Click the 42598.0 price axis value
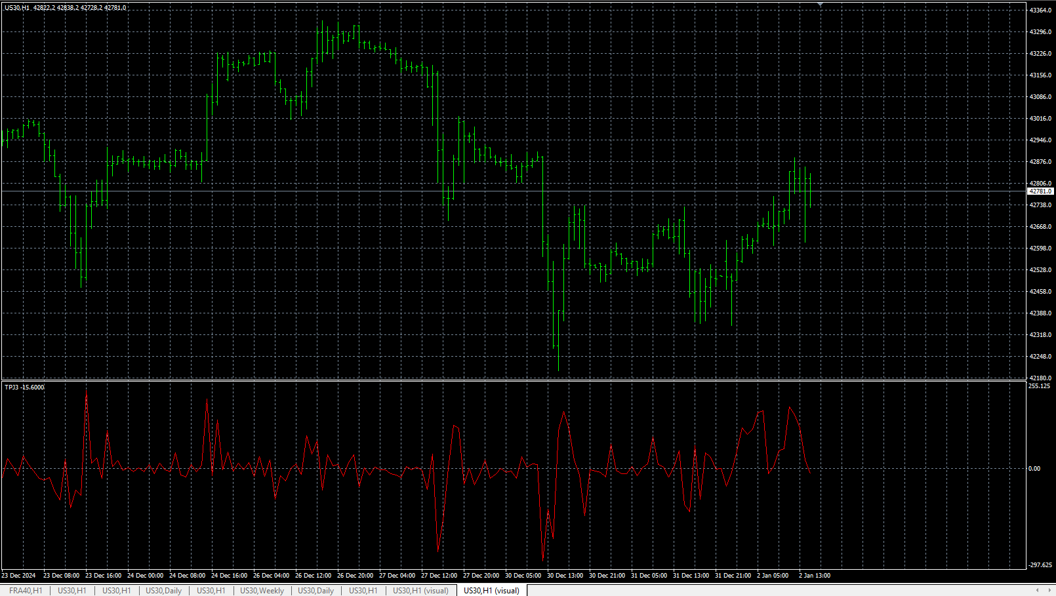Screen dimensions: 1056x596 tap(1040, 248)
